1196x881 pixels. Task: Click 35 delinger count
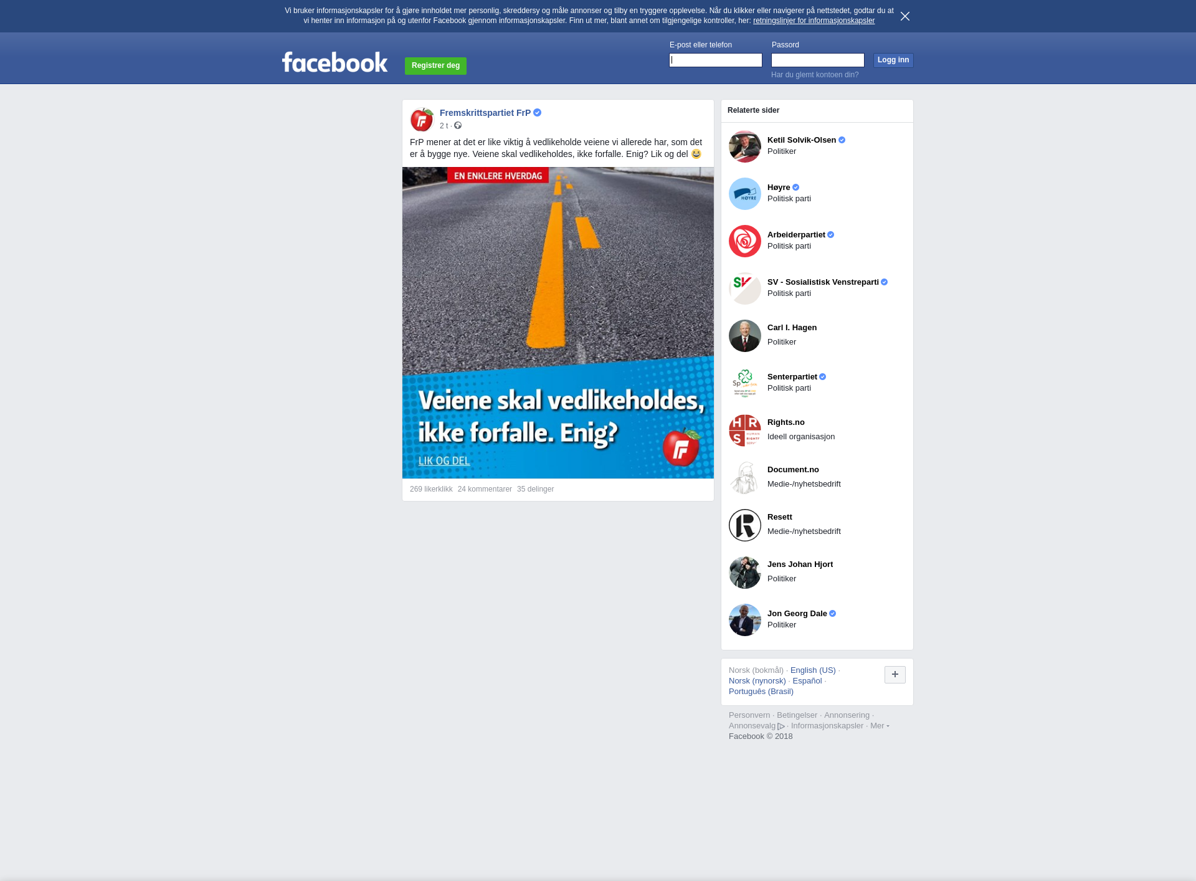535,489
